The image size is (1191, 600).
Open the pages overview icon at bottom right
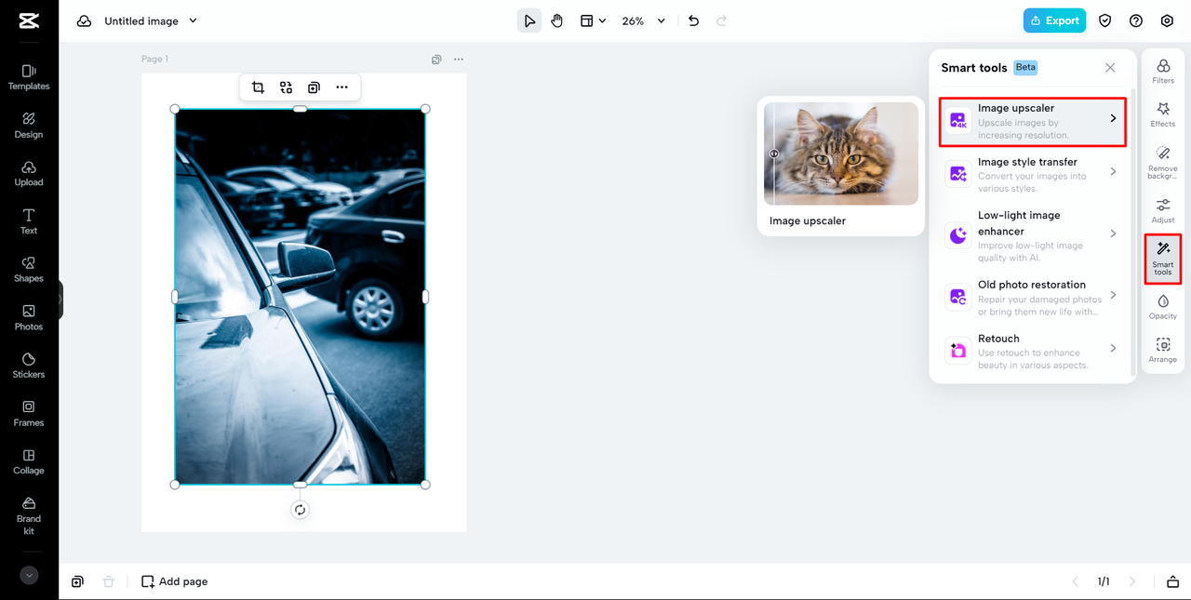point(1173,581)
